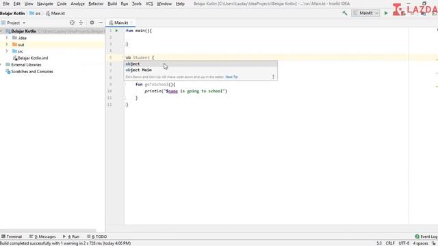The image size is (438, 246).
Task: Expand the src folder arrow
Action: click(x=7, y=51)
